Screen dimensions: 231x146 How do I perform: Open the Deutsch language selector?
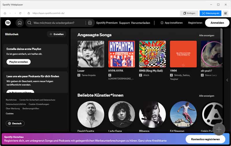point(15,123)
